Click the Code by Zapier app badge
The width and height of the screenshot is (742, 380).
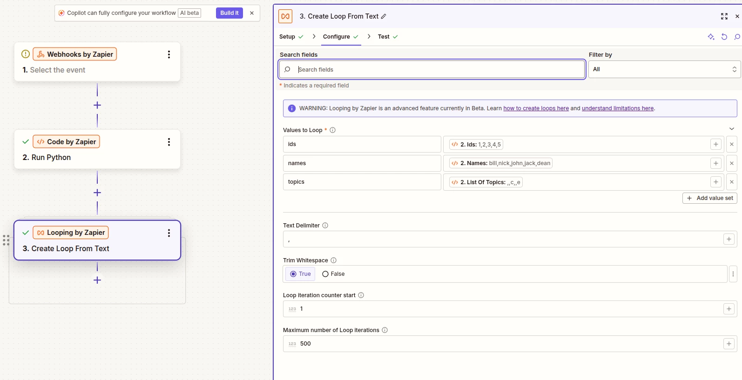pos(66,142)
